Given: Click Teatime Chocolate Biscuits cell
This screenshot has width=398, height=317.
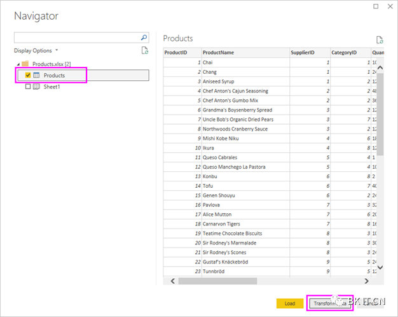Looking at the screenshot, I should 245,234.
